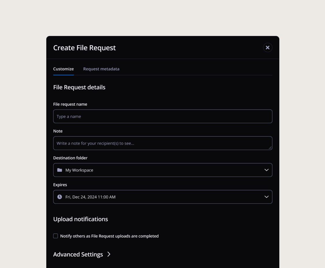Enable Notify others as uploads complete checkbox
325x268 pixels.
pyautogui.click(x=56, y=236)
